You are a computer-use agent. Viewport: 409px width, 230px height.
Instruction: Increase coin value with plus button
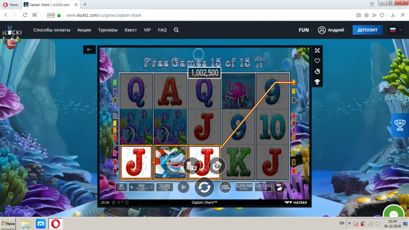[152, 187]
